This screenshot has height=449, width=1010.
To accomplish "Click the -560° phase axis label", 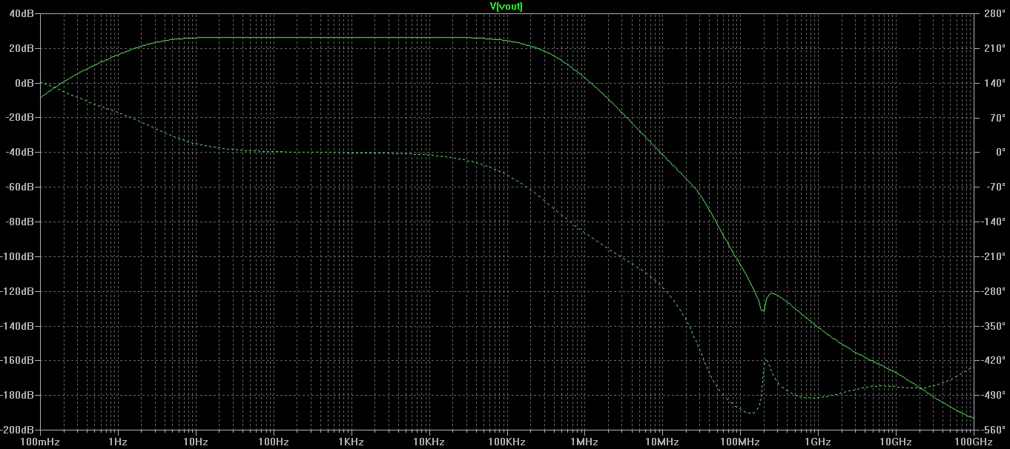I will [x=993, y=430].
